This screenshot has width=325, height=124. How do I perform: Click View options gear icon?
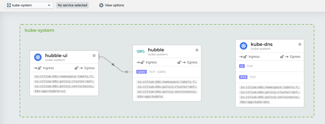(x=101, y=5)
